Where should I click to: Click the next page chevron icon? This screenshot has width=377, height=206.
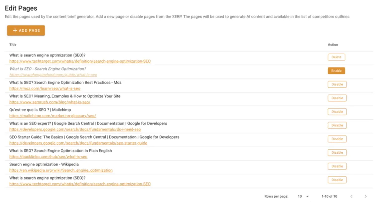pyautogui.click(x=365, y=196)
